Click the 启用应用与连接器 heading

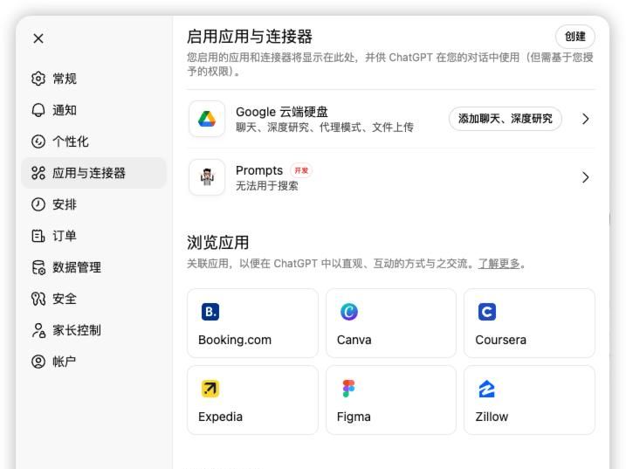(250, 37)
